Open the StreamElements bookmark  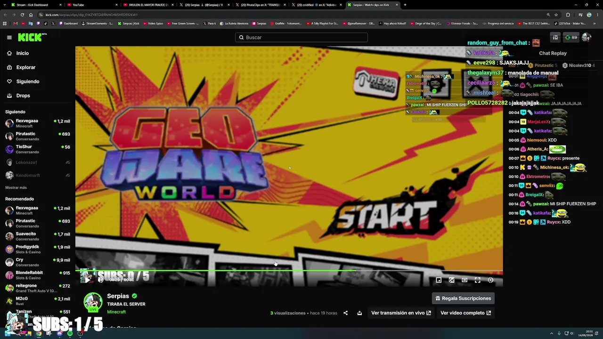click(98, 24)
